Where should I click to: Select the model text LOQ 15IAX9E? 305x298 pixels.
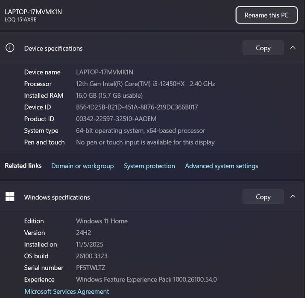21,20
